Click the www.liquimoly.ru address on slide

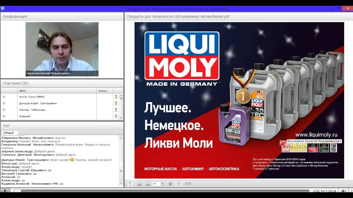tap(317, 135)
